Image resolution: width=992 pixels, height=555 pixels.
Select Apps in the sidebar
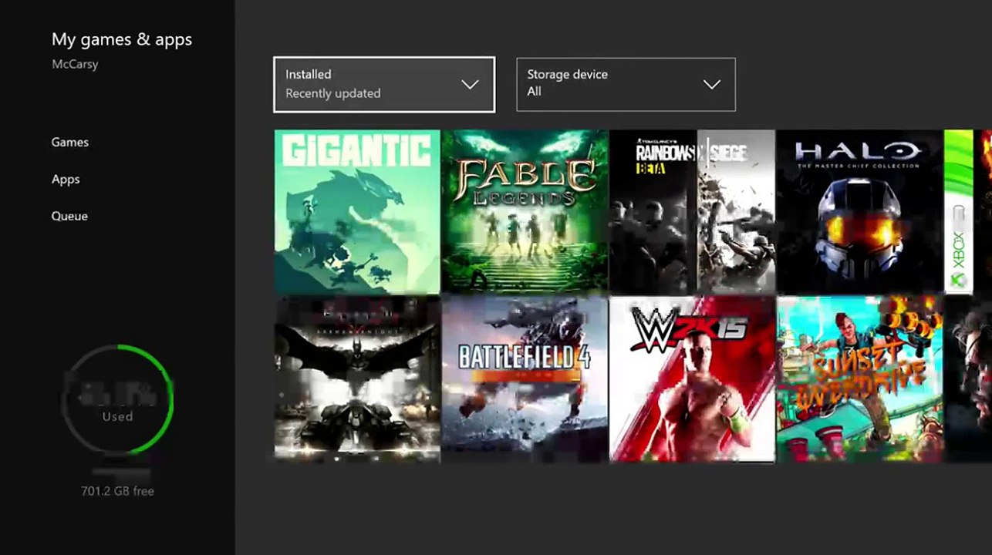coord(66,179)
